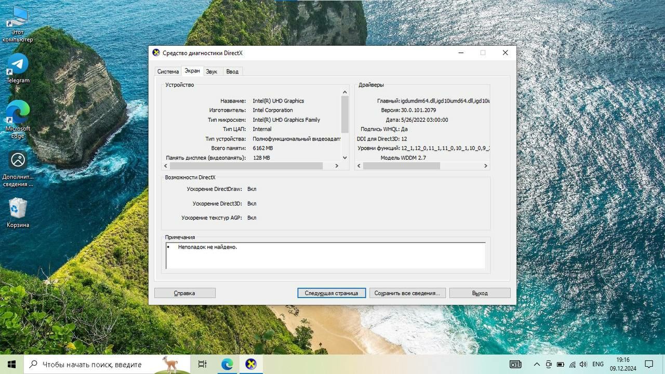Viewport: 665px width, 374px height.
Task: Switch to the Система tab
Action: (168, 71)
